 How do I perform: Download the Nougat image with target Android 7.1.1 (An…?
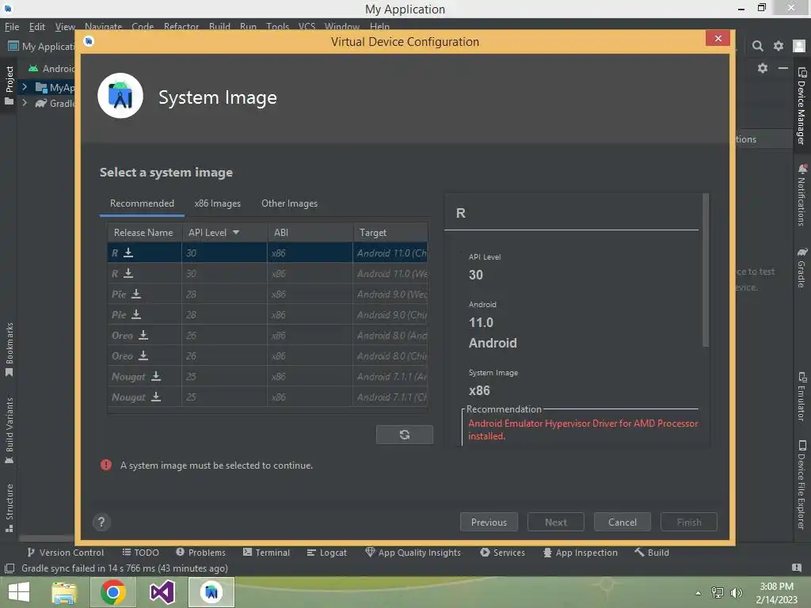(156, 376)
